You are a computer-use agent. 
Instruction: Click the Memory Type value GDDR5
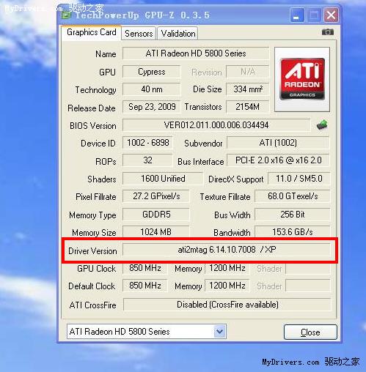click(x=156, y=215)
